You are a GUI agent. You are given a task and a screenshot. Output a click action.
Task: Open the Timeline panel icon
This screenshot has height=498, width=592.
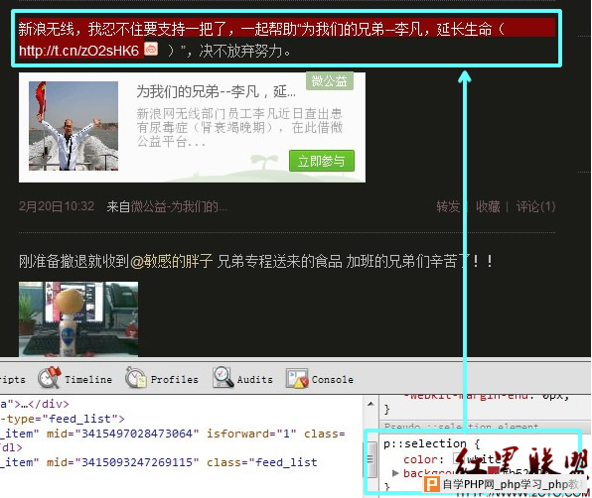pyautogui.click(x=49, y=377)
